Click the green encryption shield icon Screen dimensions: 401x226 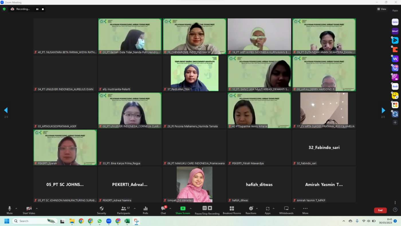(x=4, y=9)
